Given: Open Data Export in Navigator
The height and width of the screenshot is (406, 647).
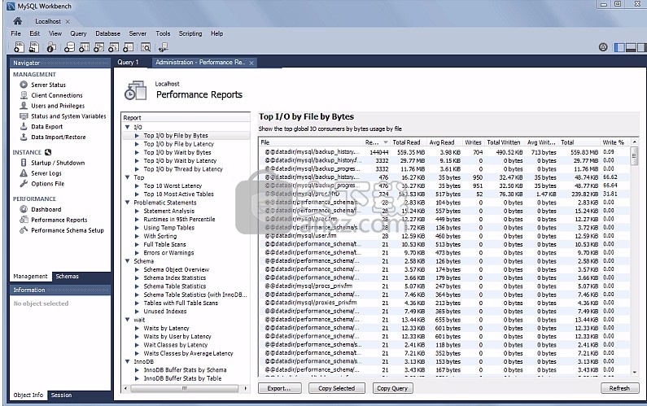Looking at the screenshot, I should [46, 127].
